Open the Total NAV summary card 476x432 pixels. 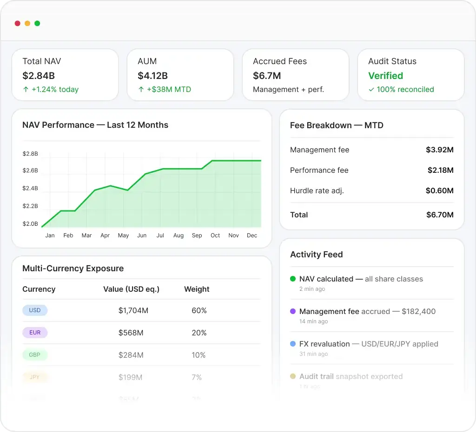[x=65, y=75]
